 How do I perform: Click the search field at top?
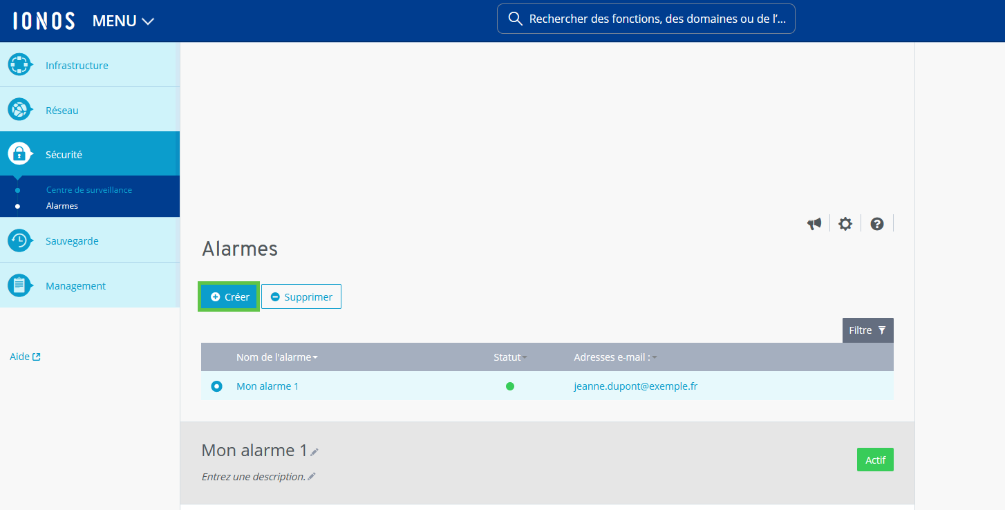[646, 19]
